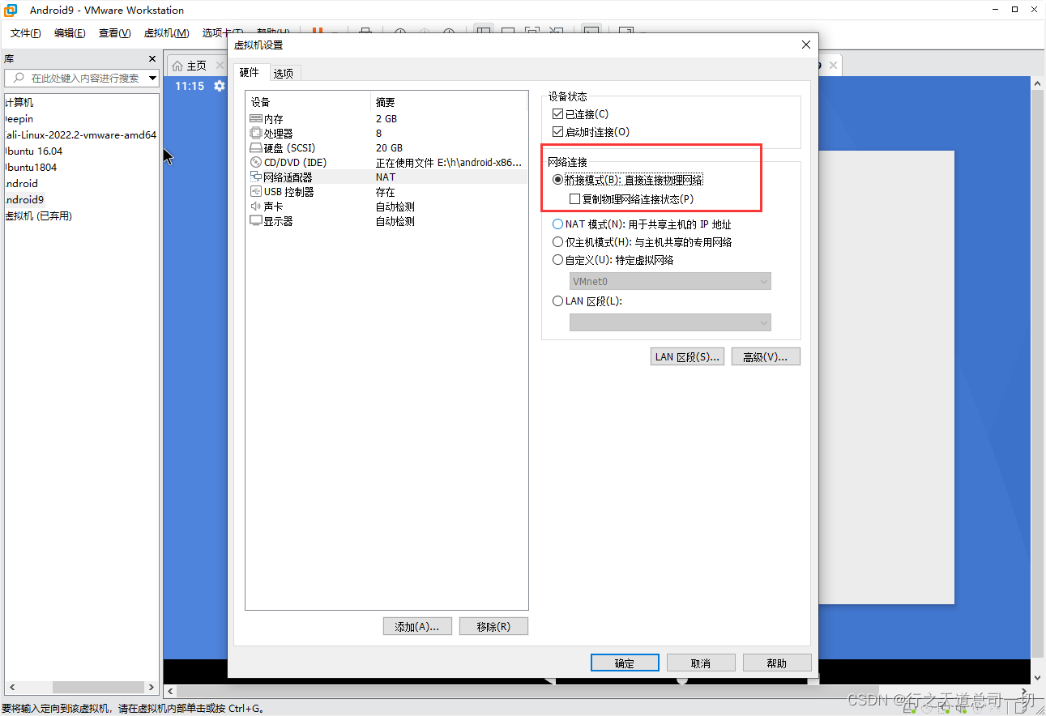Open the LAN 区段 dropdown list
Viewport: 1046px width, 716px height.
[670, 322]
